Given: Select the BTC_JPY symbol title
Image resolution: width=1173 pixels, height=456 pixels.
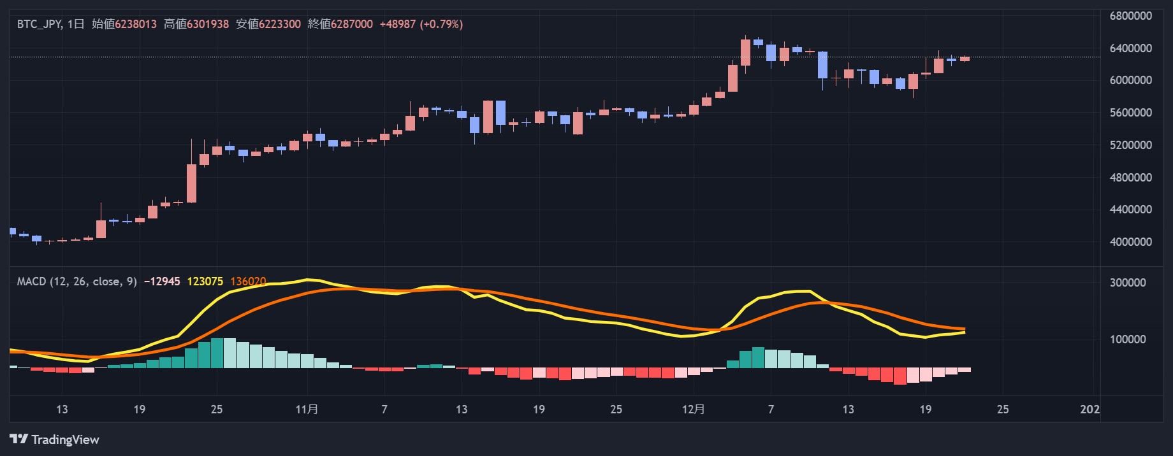Looking at the screenshot, I should [x=38, y=24].
